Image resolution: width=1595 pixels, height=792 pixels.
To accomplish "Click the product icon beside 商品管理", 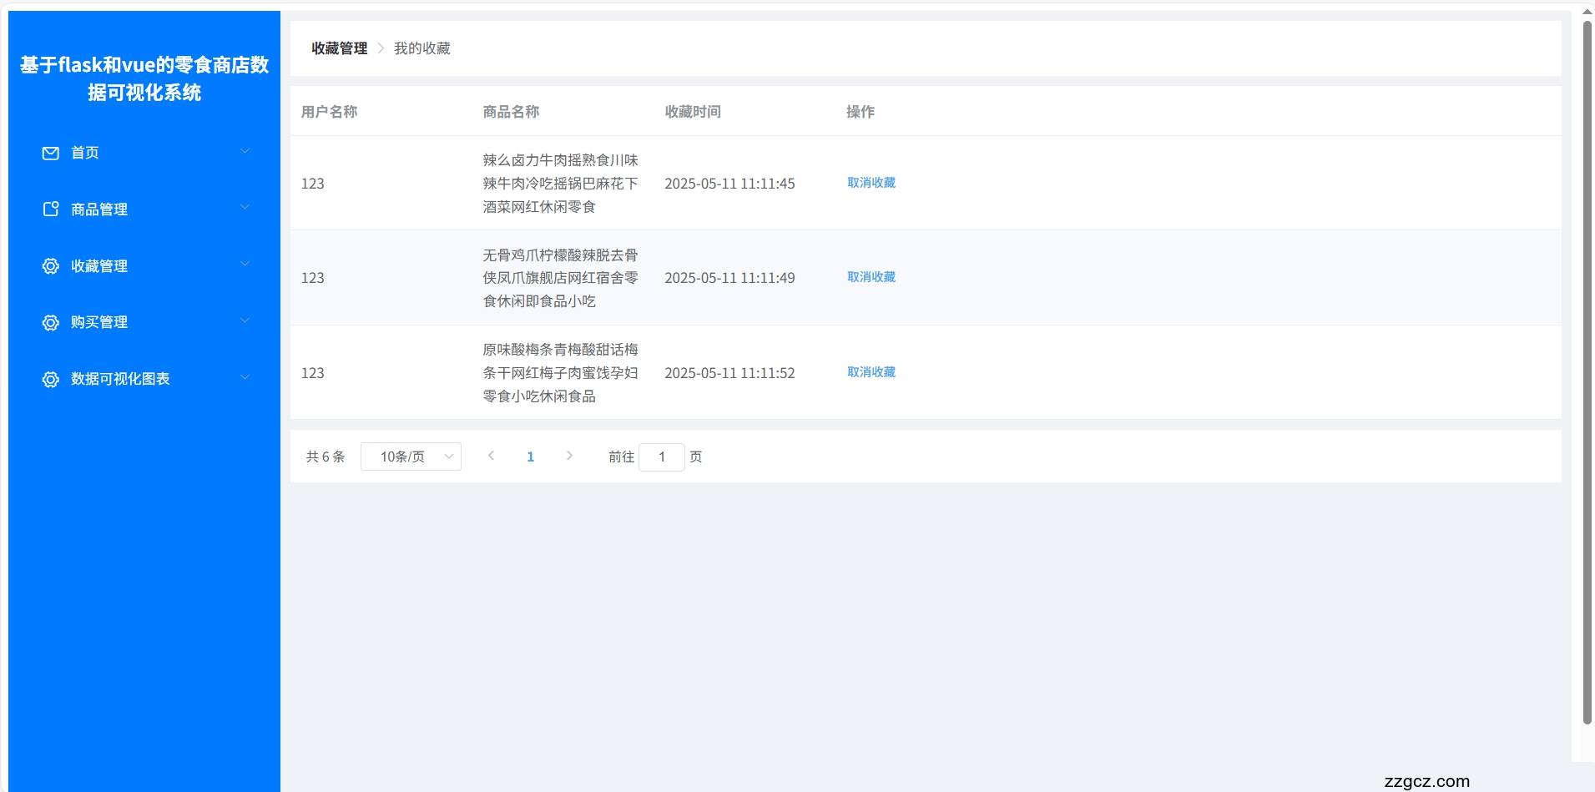I will pos(50,209).
